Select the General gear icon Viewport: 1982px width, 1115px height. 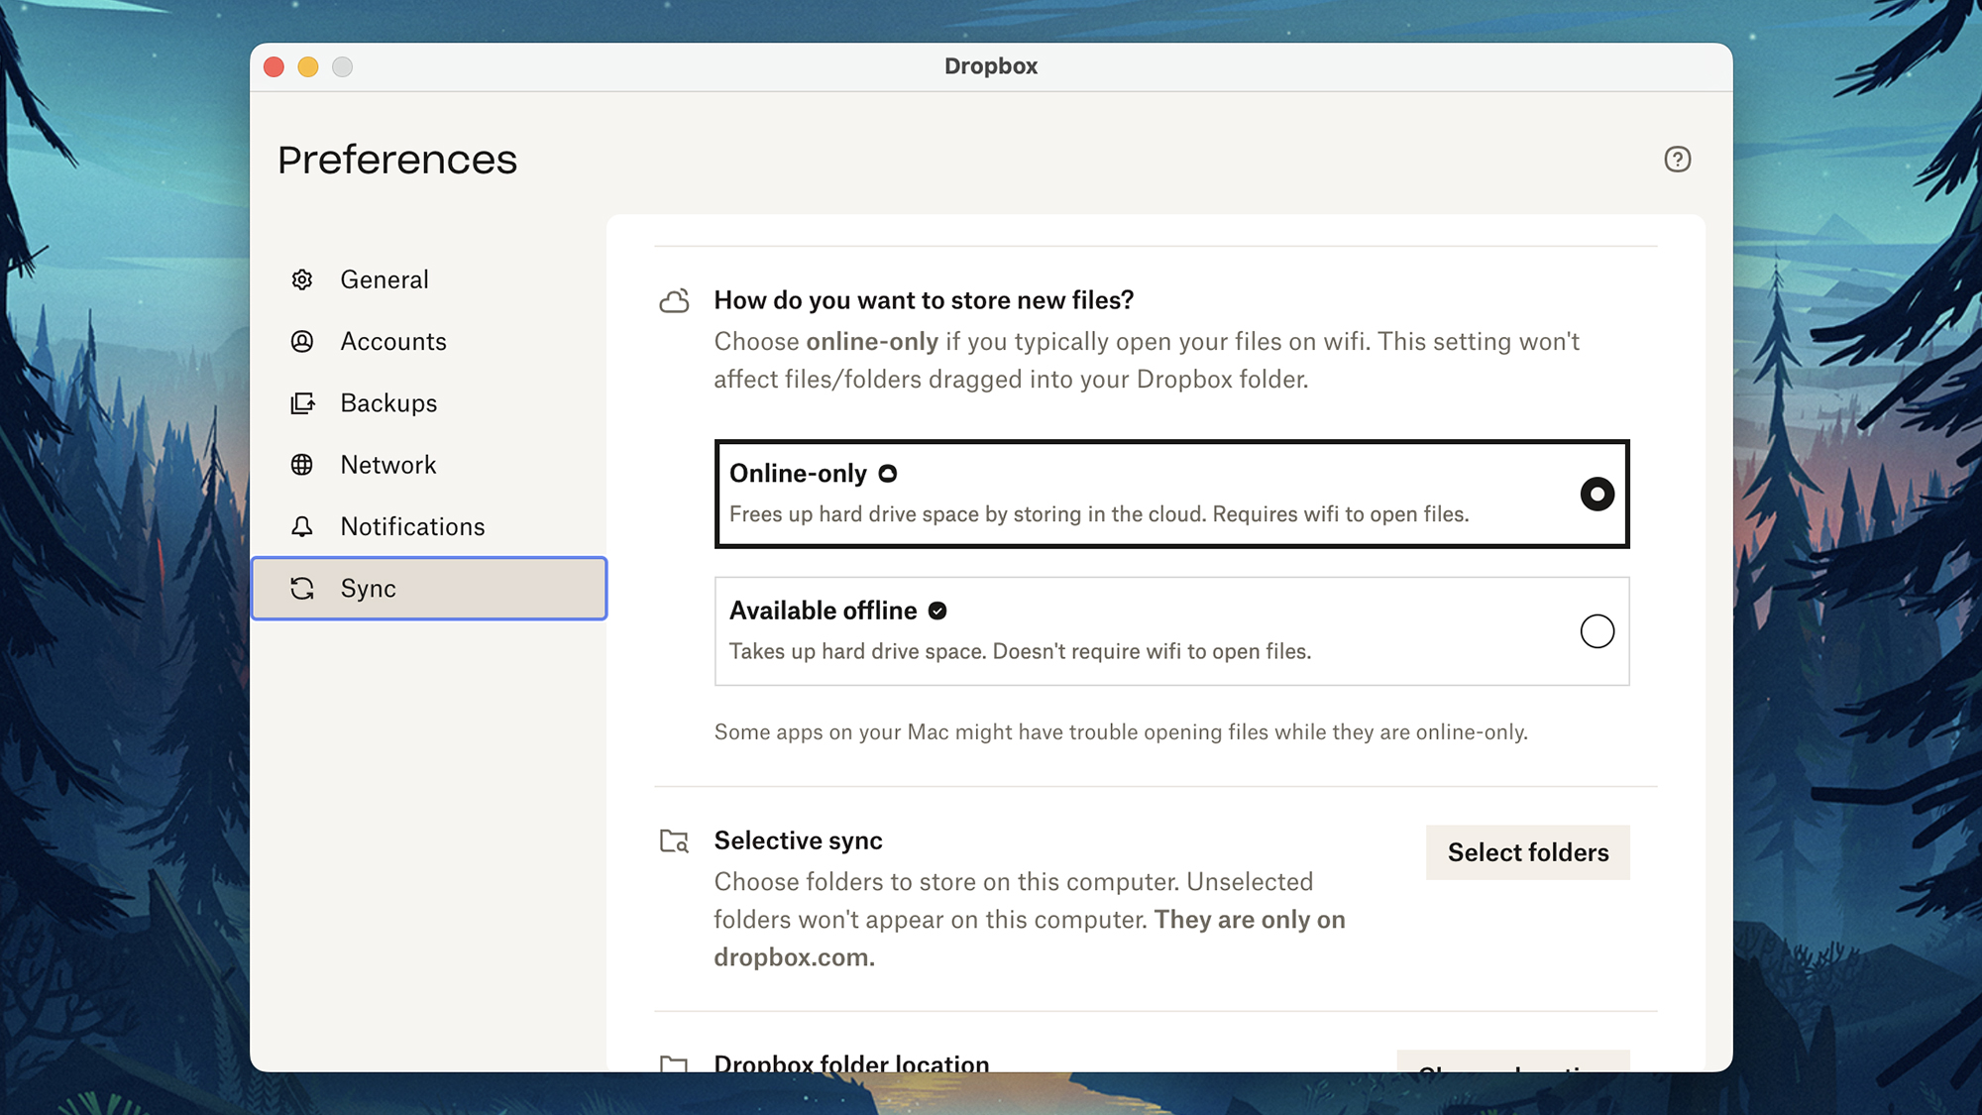[x=302, y=279]
